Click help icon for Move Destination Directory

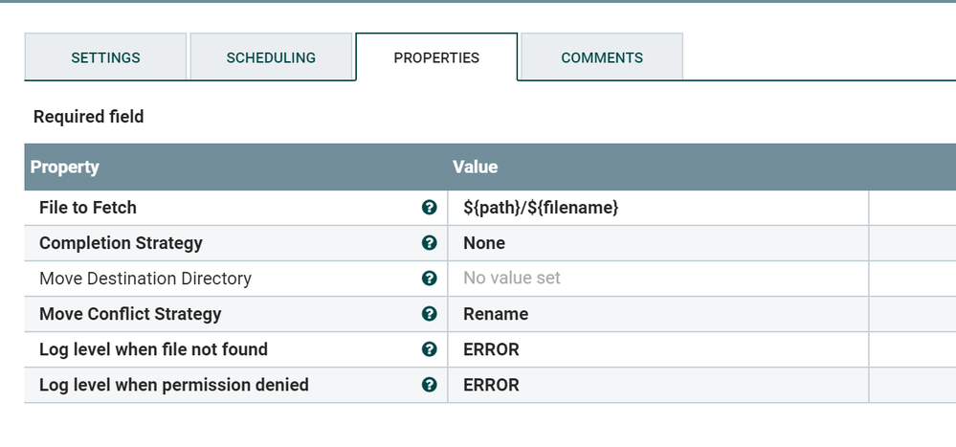pos(429,279)
